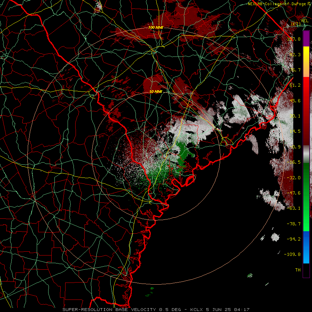This screenshot has height=312, width=312.
Task: Select the -32.0 value on velocity scale
Action: [294, 178]
